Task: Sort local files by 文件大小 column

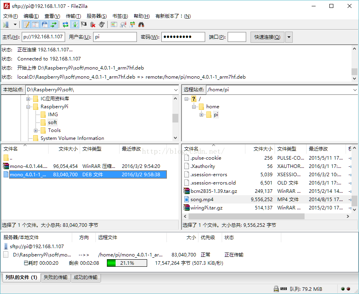Action: point(64,149)
